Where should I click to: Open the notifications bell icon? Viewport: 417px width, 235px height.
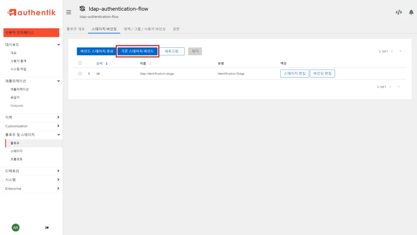[411, 12]
